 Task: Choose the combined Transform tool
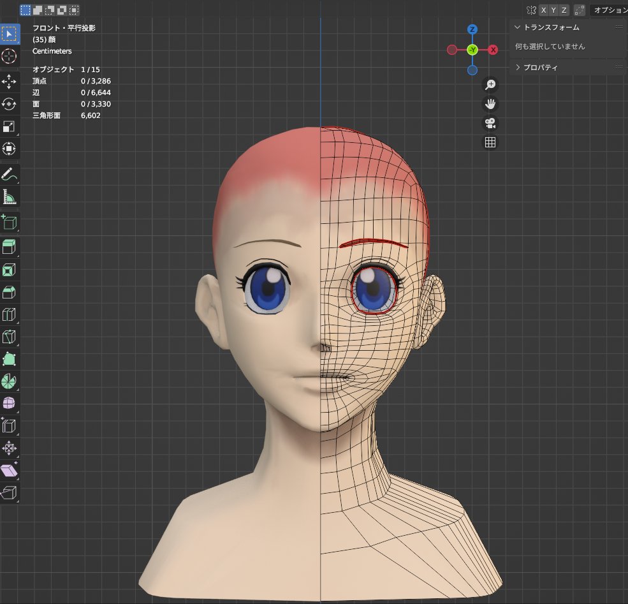[x=9, y=149]
